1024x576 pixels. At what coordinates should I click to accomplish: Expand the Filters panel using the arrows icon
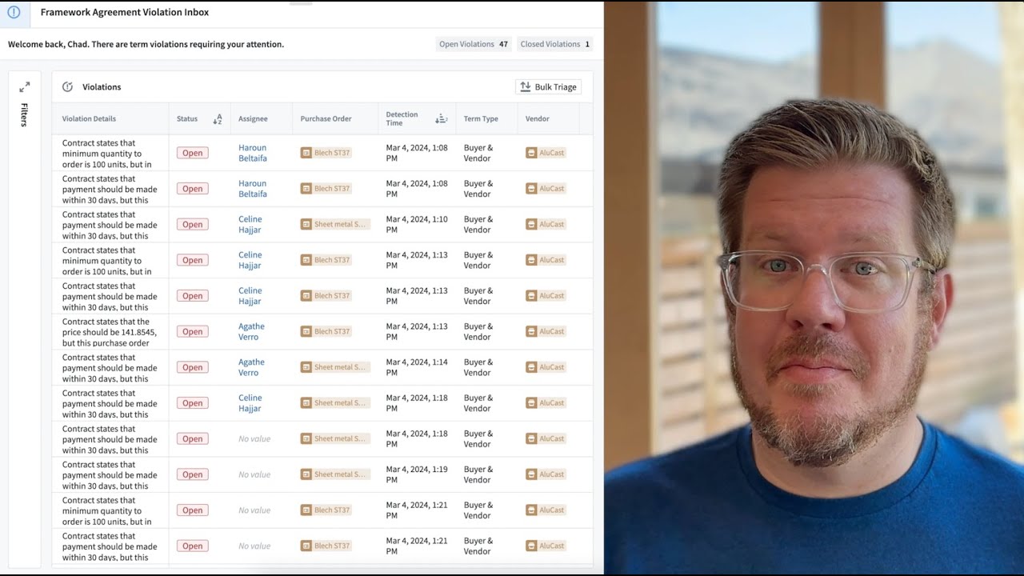pyautogui.click(x=25, y=86)
